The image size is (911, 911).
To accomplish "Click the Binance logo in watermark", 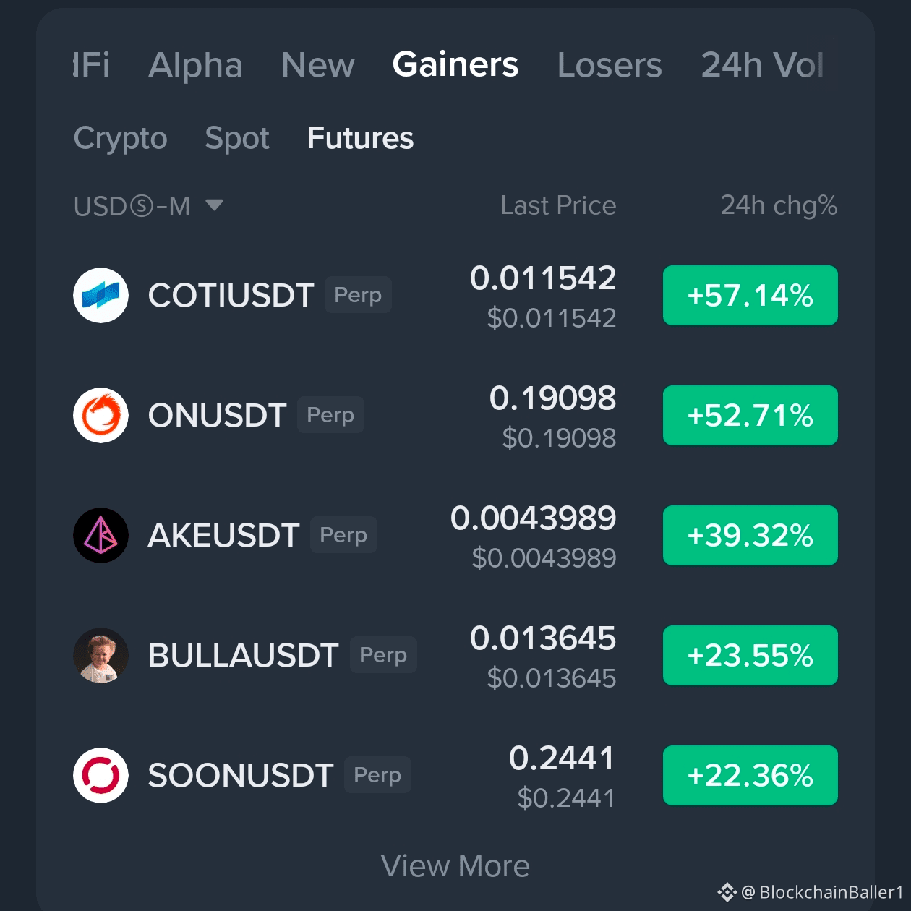I will pyautogui.click(x=727, y=892).
